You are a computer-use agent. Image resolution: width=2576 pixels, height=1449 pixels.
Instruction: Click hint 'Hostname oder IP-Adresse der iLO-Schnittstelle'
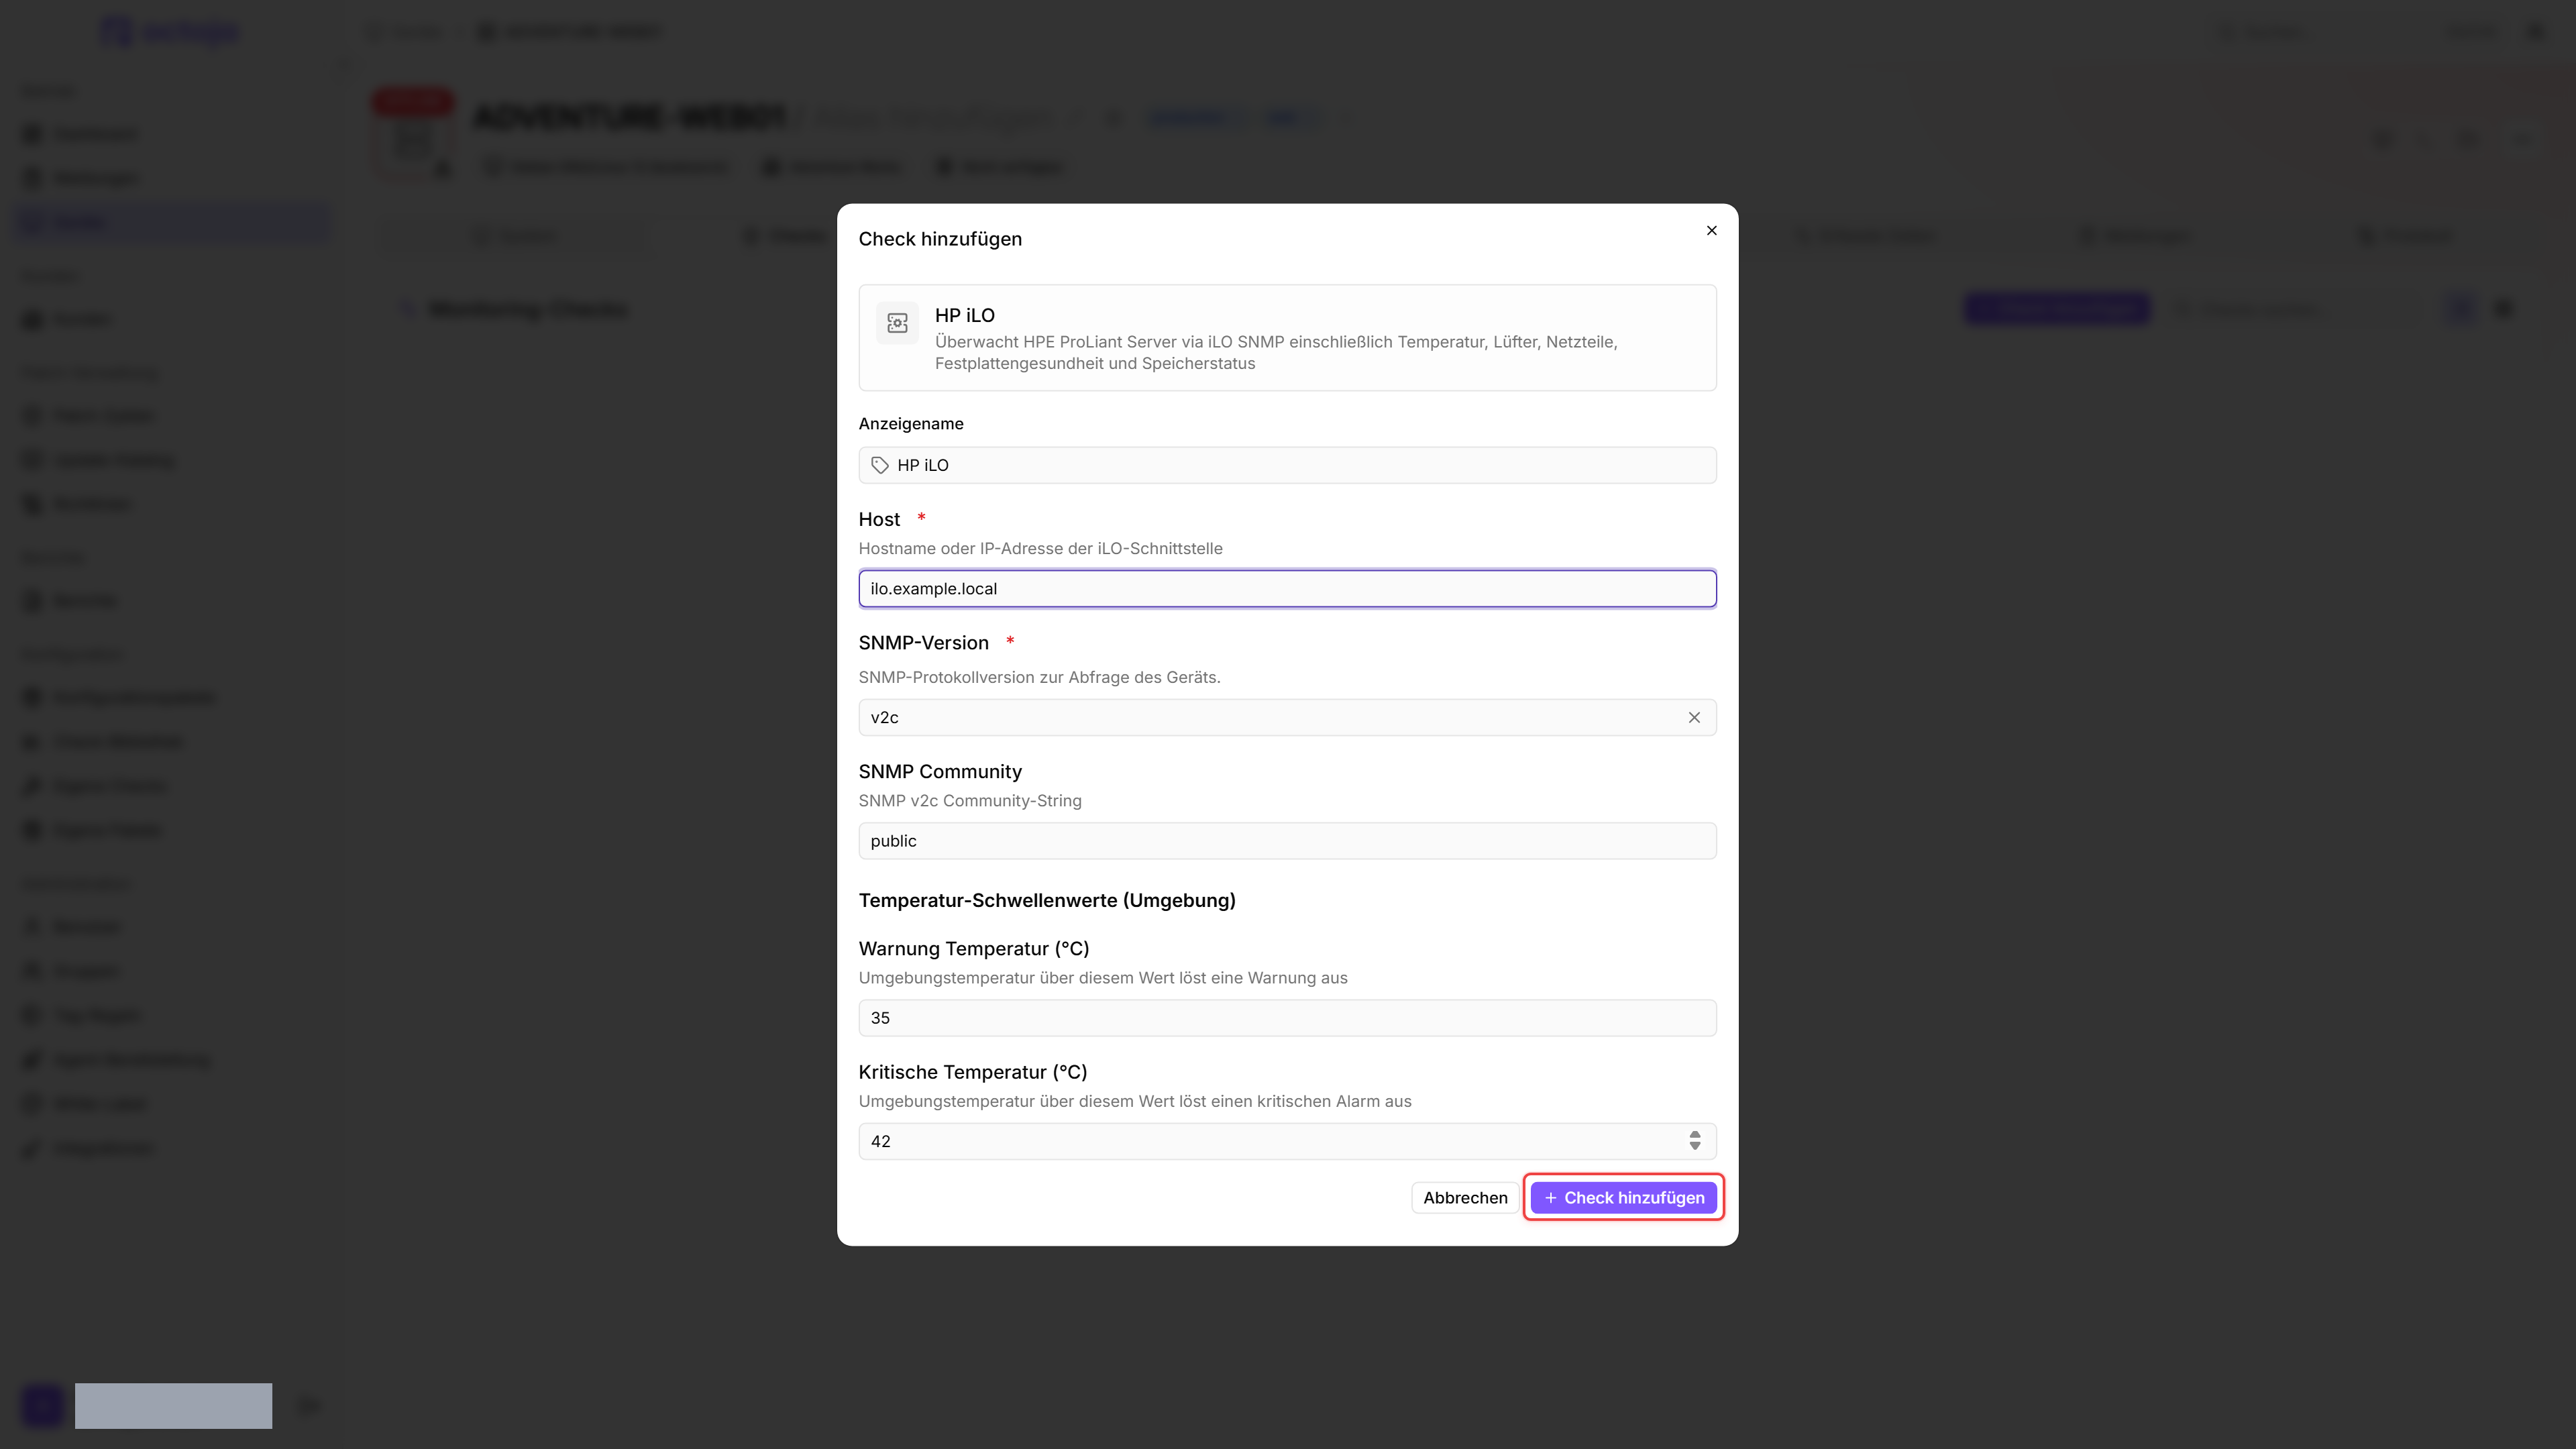(1040, 548)
